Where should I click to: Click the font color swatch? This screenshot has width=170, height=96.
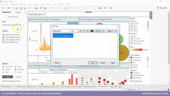click(92, 31)
